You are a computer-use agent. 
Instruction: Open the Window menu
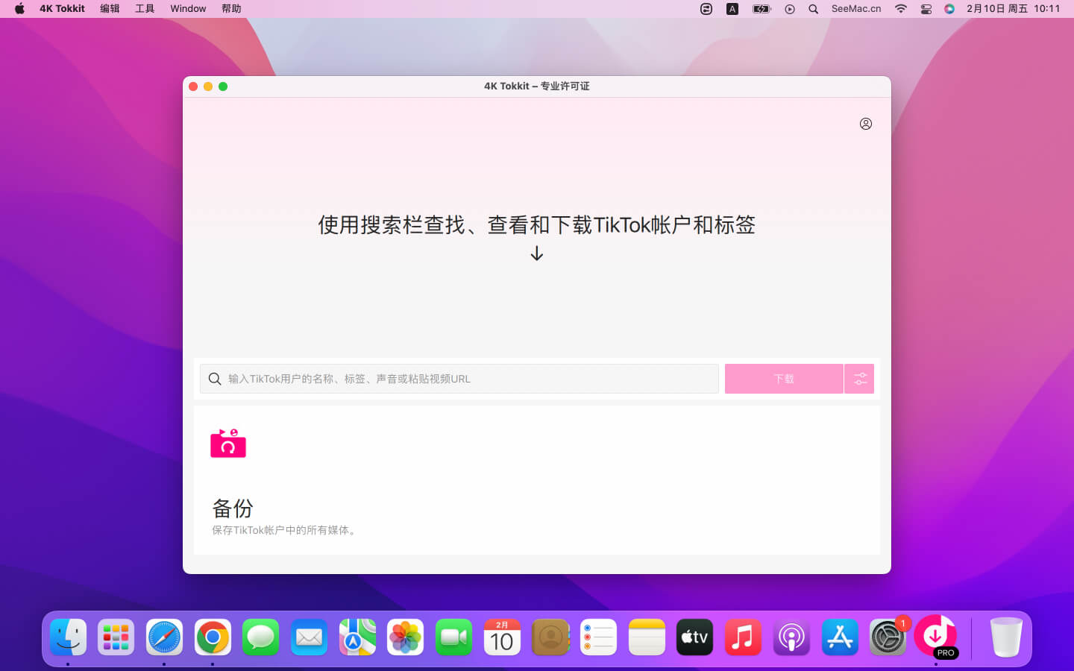click(188, 9)
